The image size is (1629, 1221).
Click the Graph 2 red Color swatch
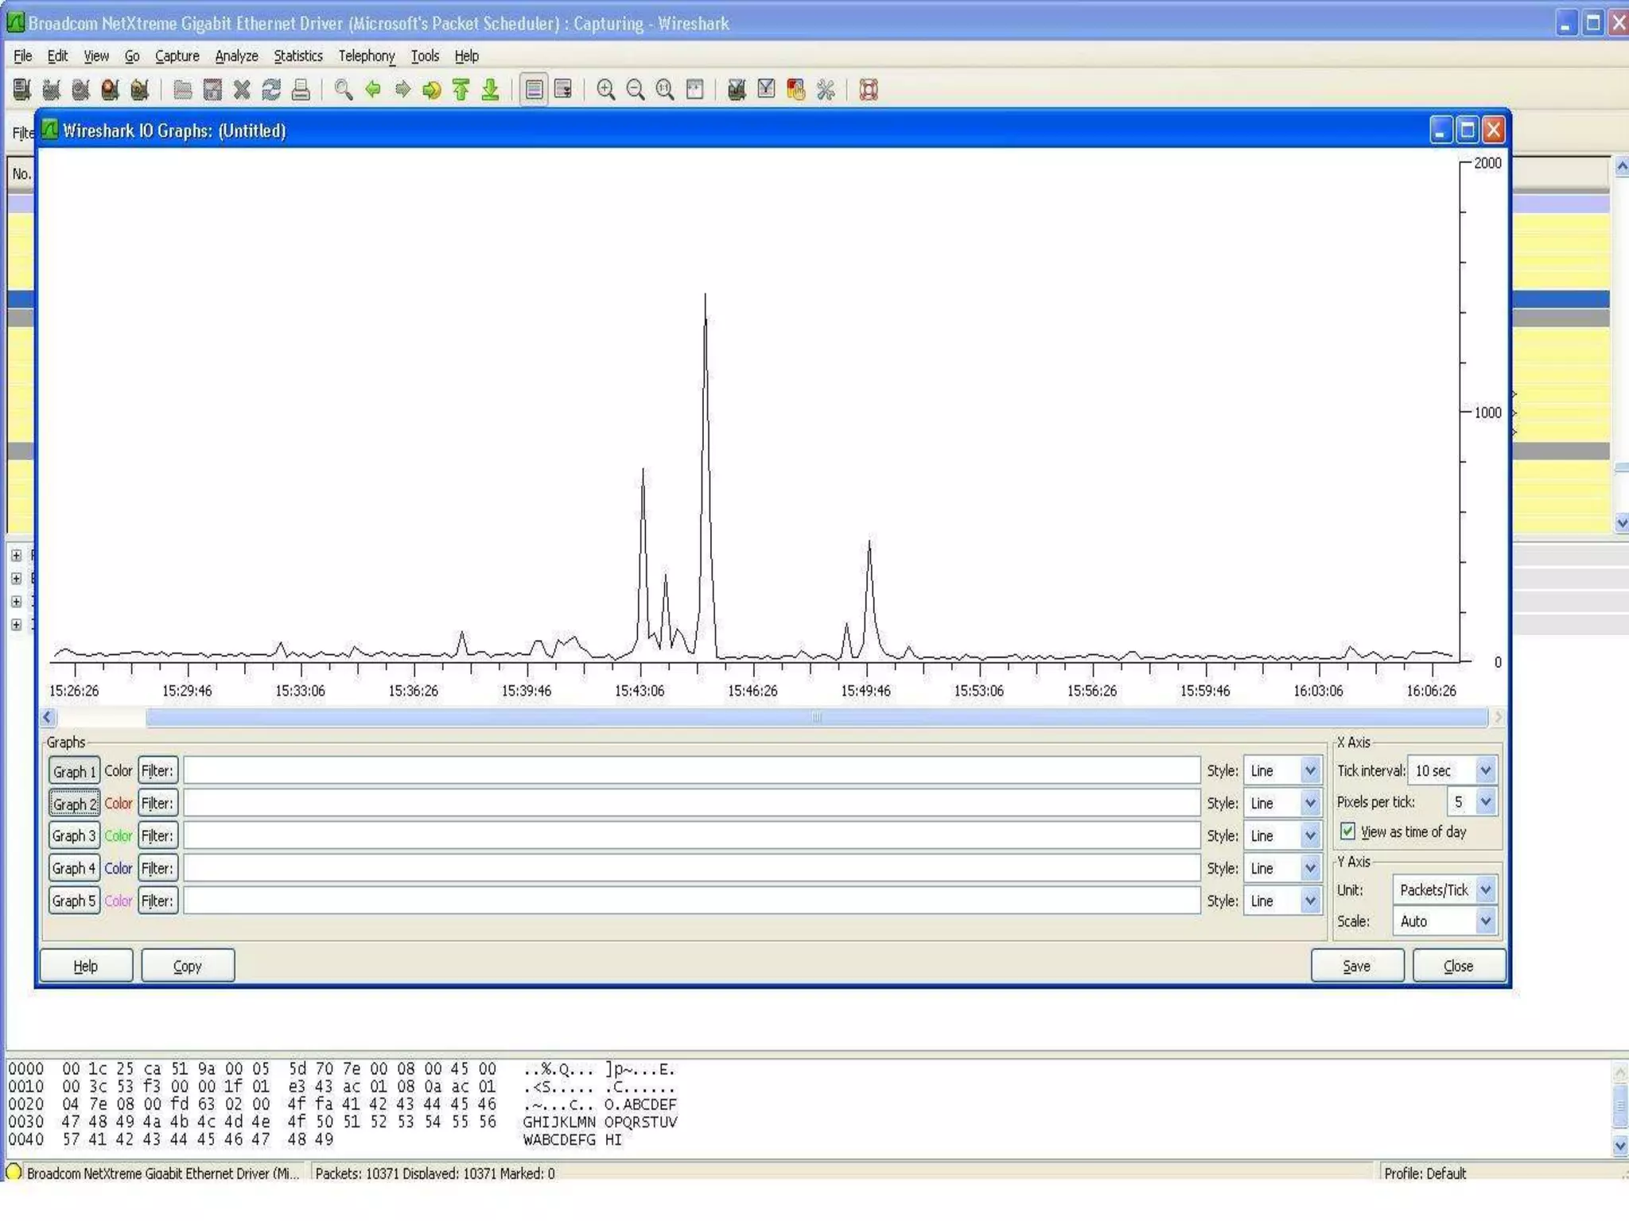click(x=119, y=804)
